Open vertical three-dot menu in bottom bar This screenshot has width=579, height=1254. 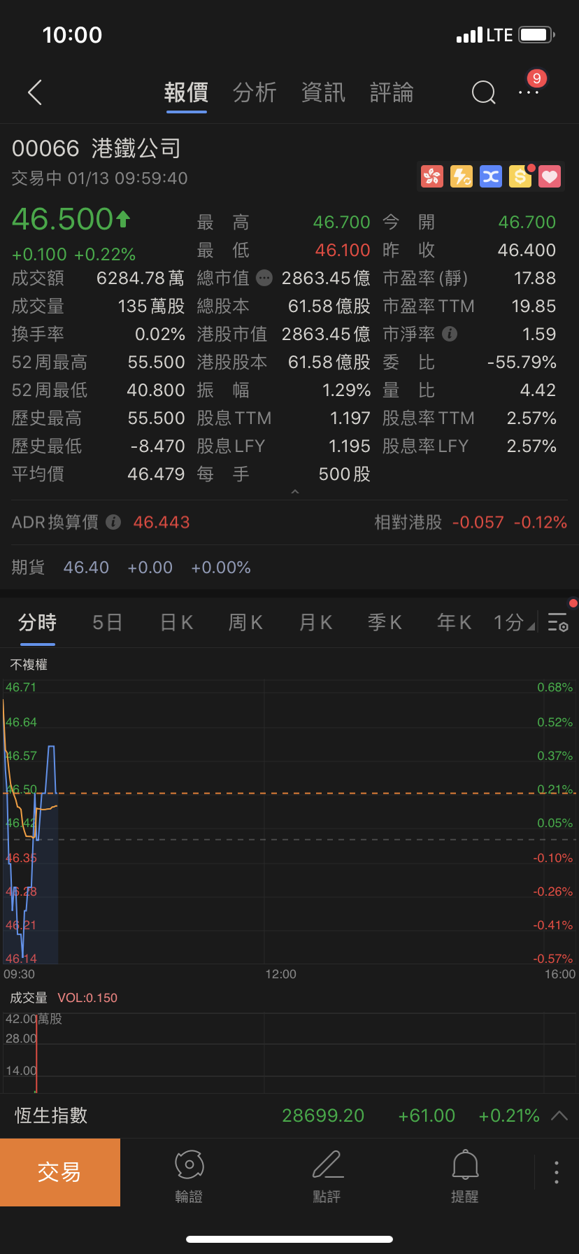557,1172
